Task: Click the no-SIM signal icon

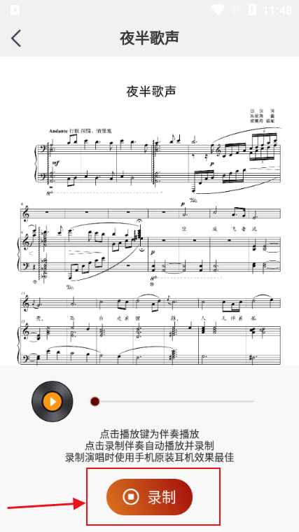Action: (x=235, y=10)
